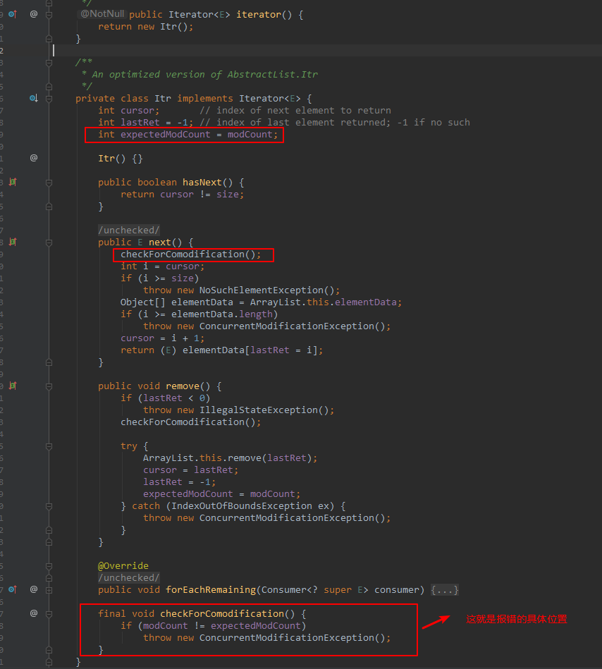
Task: Click the IndexOutOfBoundsException class name
Action: click(242, 505)
